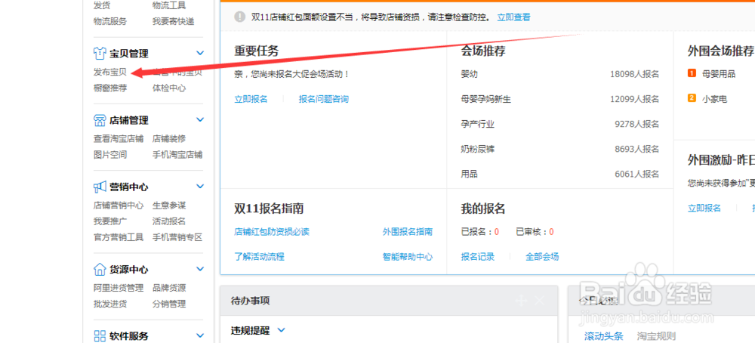The height and width of the screenshot is (343, 755).
Task: Click the 报名问题咨询 link
Action: 324,99
